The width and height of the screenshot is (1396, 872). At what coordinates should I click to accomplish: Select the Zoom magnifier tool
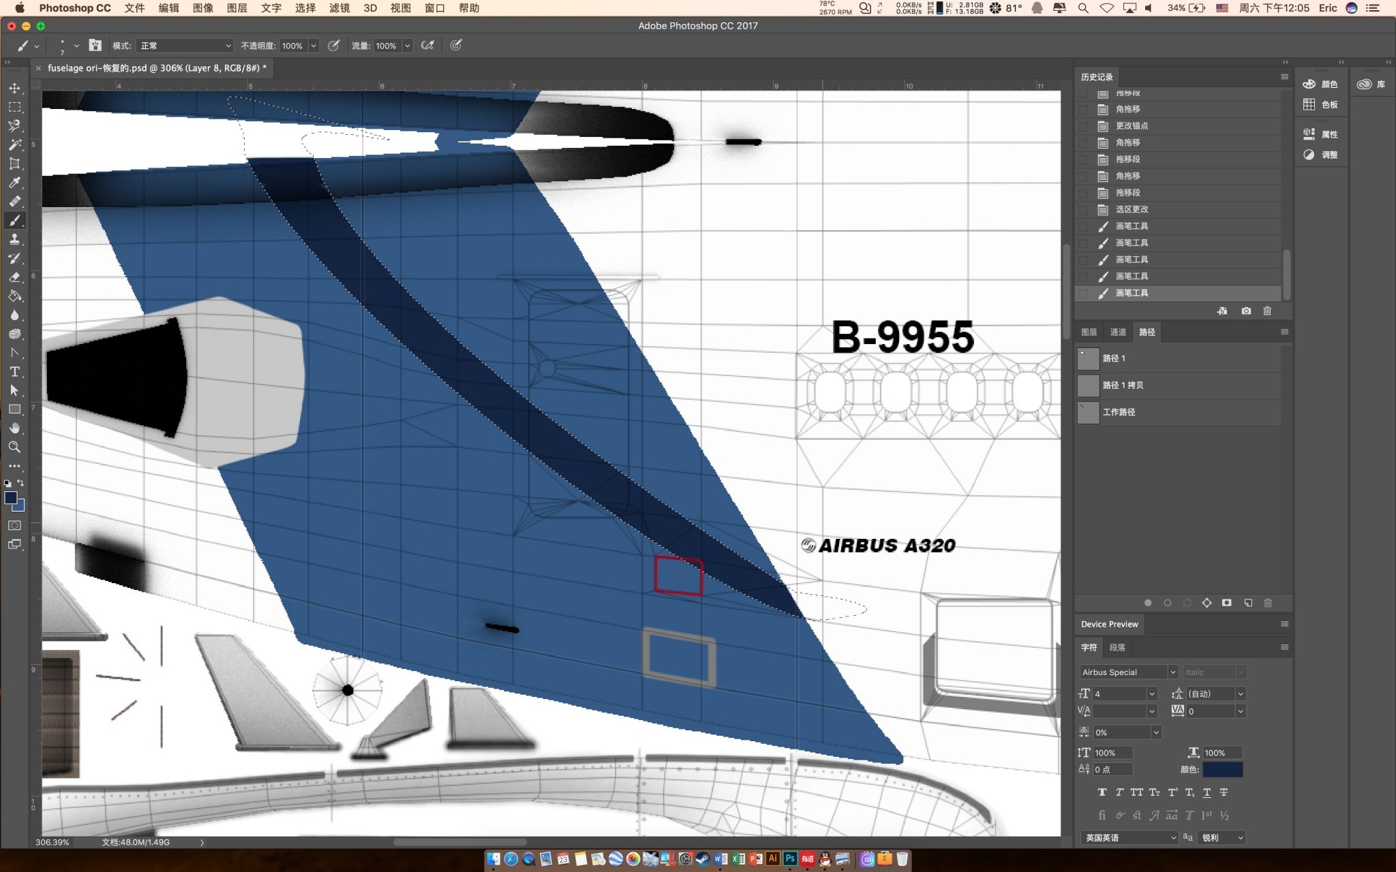pos(14,448)
